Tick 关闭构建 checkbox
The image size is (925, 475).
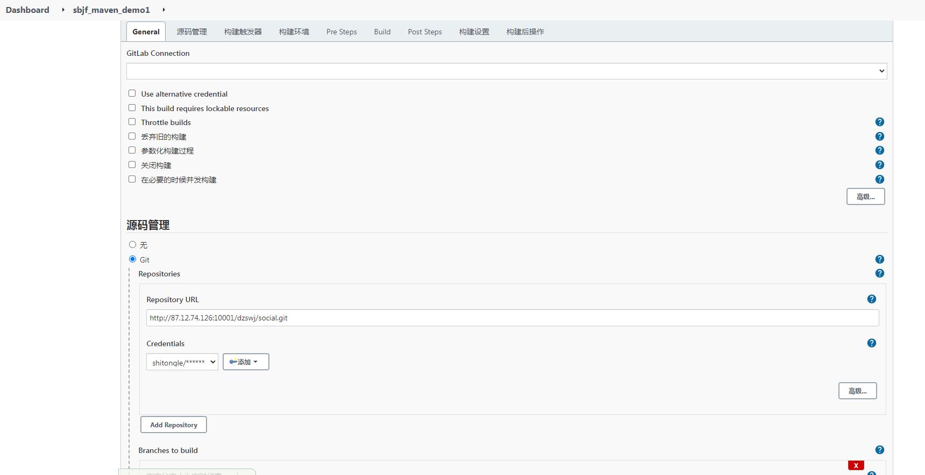[132, 165]
